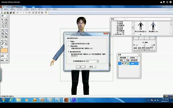
Task: Open Blender from the Windows taskbar
Action: pos(42,100)
